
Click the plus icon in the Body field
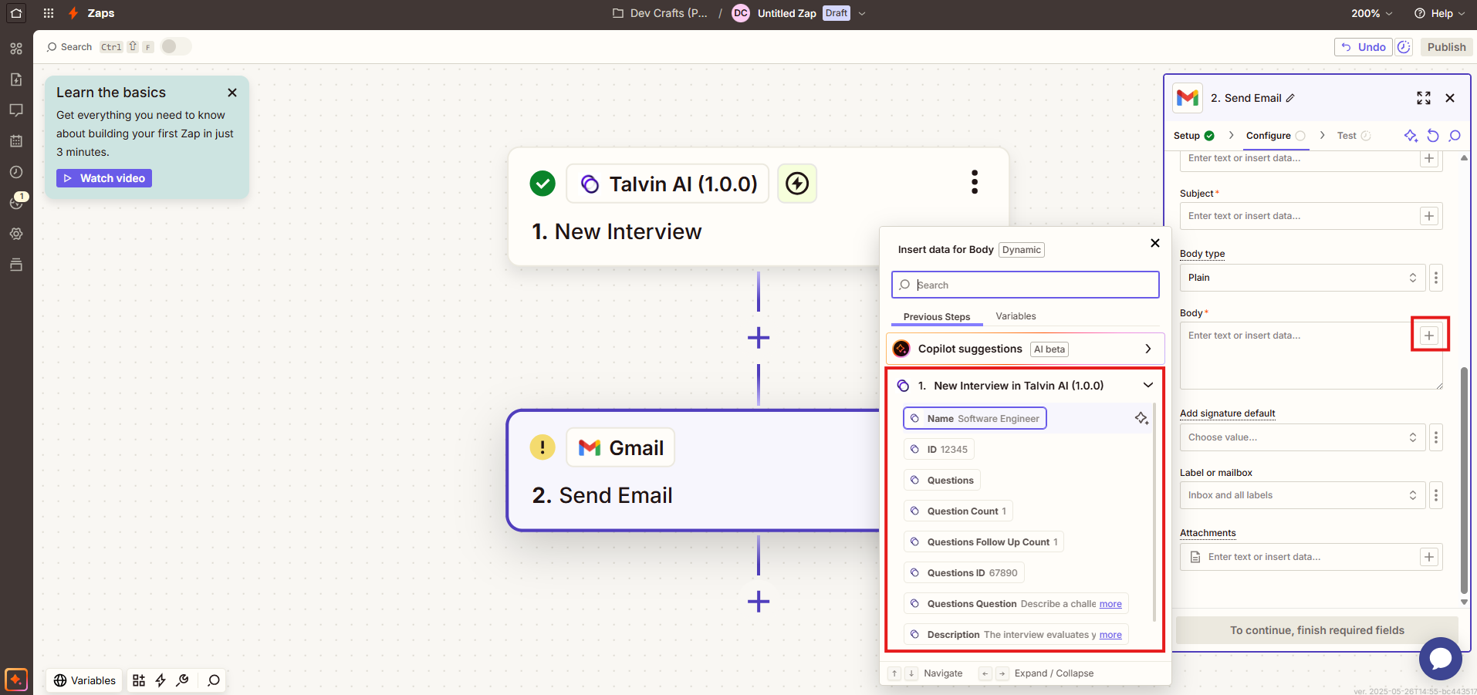[x=1429, y=335]
